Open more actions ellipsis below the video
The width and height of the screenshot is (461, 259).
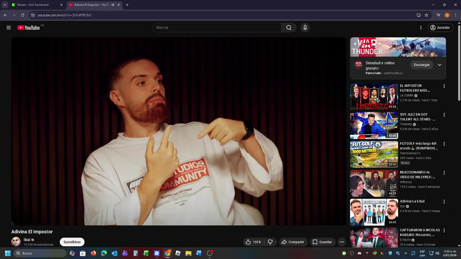(342, 242)
